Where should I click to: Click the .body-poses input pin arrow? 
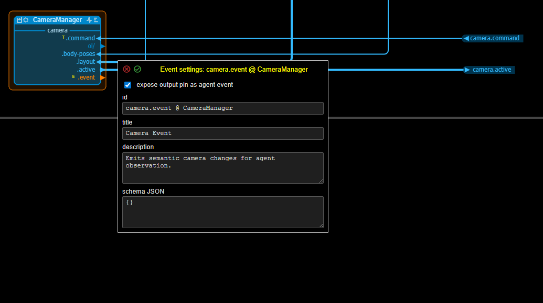click(99, 54)
